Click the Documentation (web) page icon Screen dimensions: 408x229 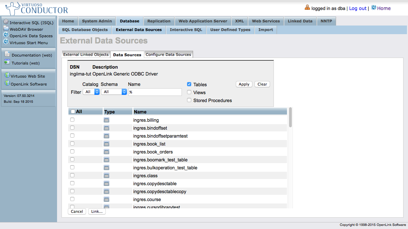click(x=7, y=54)
